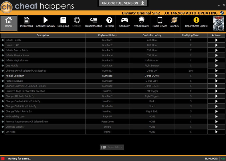Activate Infinite Magical Armor cheat
The height and width of the screenshot is (161, 226).
216,61
